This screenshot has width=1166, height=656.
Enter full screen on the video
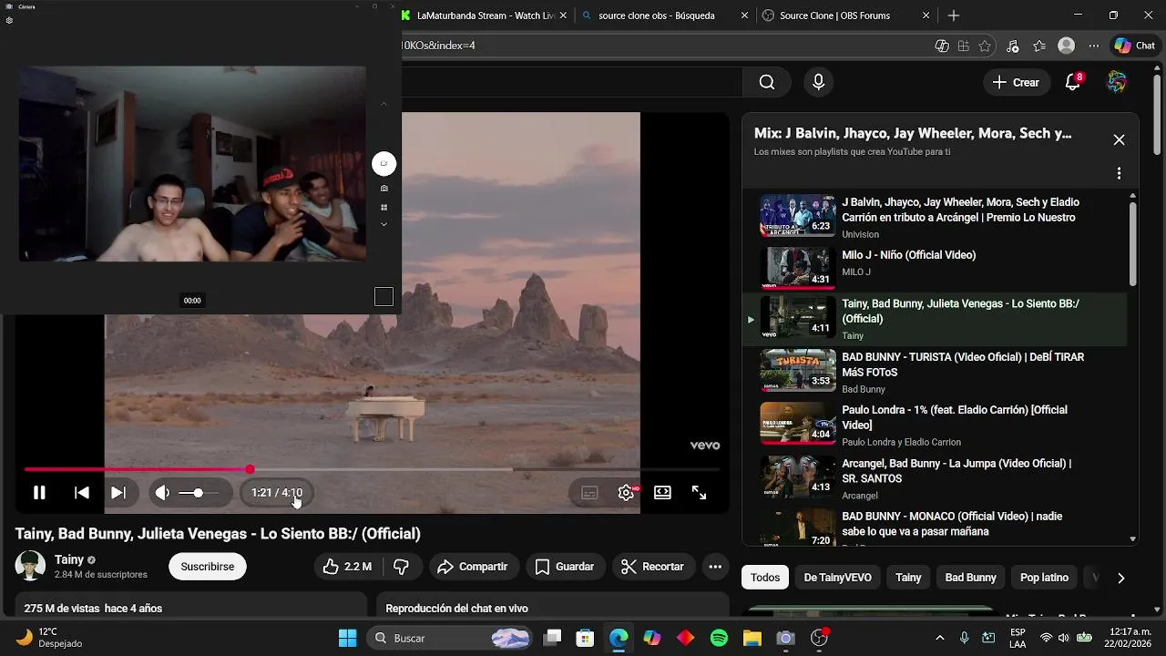tap(699, 493)
